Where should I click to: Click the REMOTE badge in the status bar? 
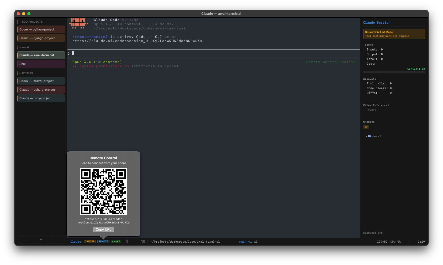tap(103, 241)
